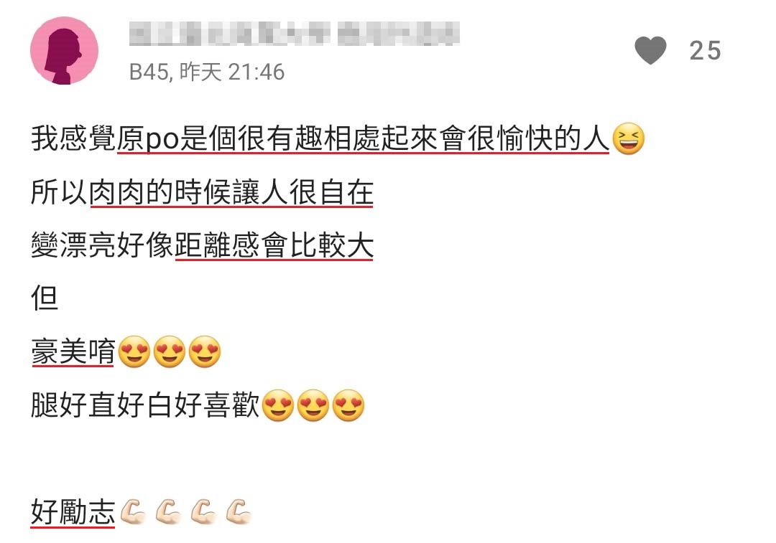
Task: Click first heart-eyes emoji after 腿好直好白好喜歡
Action: pyautogui.click(x=278, y=405)
